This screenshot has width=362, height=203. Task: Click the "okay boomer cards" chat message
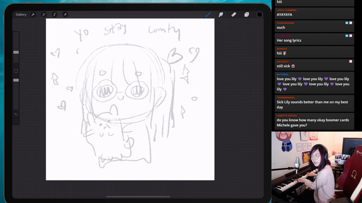coord(314,121)
